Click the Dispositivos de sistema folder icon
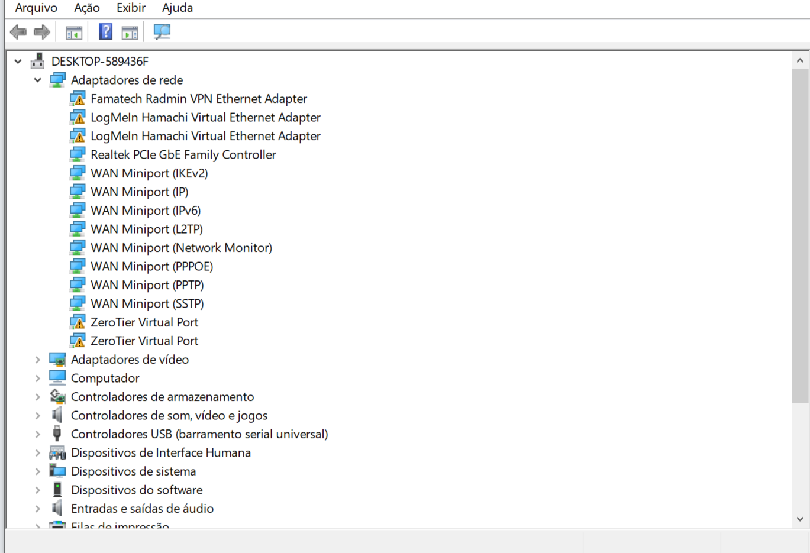This screenshot has height=553, width=810. point(57,471)
